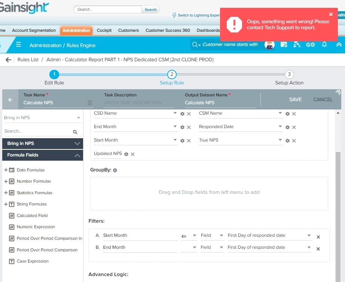Open the notifications bell icon

tap(324, 44)
